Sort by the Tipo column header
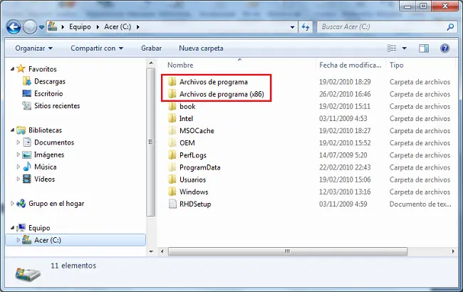463x292 pixels. [396, 65]
